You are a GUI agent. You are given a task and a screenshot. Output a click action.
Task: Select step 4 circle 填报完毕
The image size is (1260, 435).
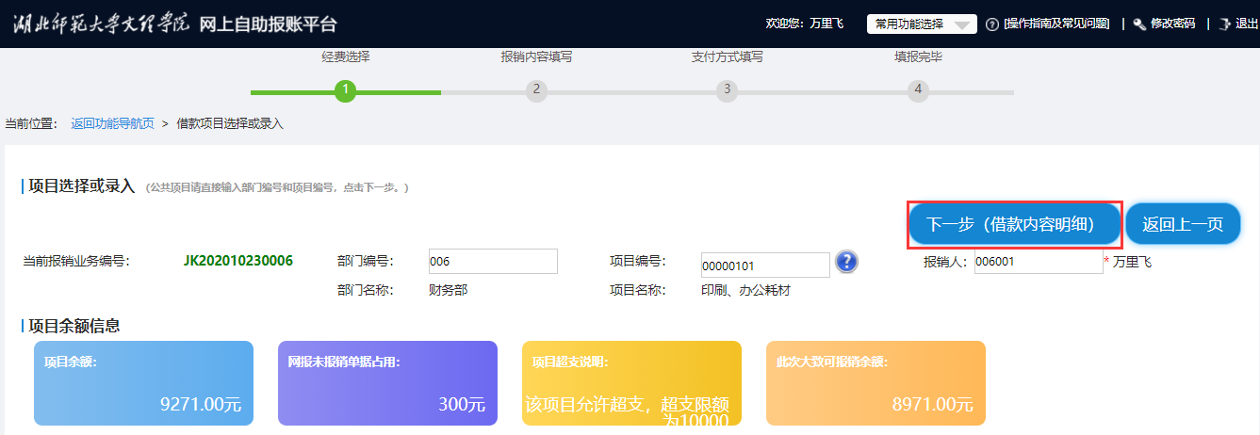[x=917, y=90]
